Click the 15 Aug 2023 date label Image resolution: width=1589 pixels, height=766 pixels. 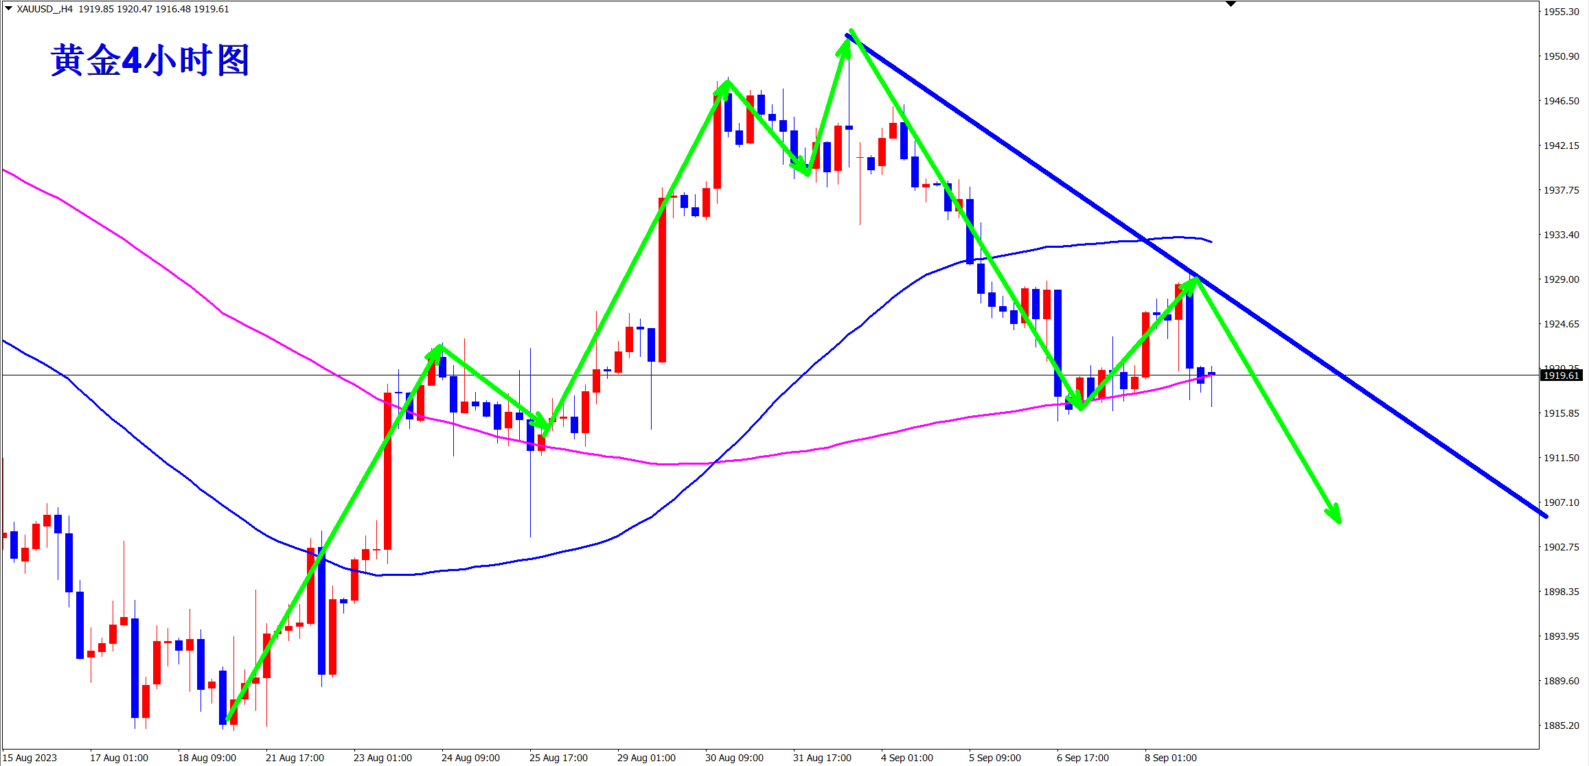tap(30, 758)
